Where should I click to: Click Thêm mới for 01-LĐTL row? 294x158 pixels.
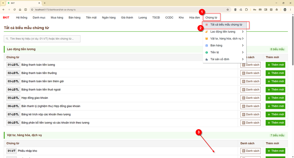[x=275, y=65]
